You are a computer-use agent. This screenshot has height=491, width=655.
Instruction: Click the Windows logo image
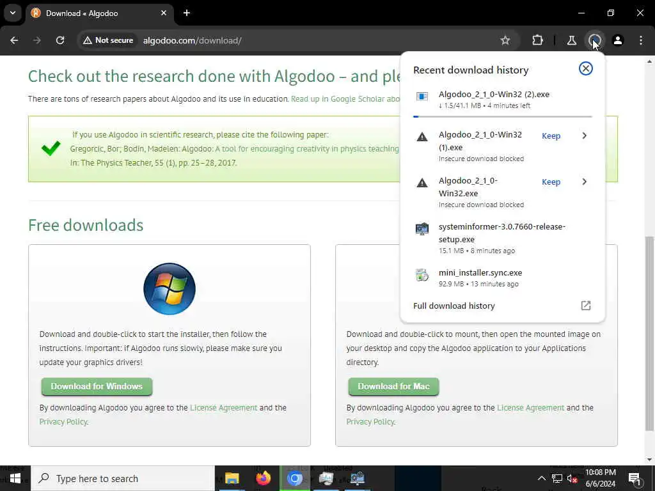[169, 288]
